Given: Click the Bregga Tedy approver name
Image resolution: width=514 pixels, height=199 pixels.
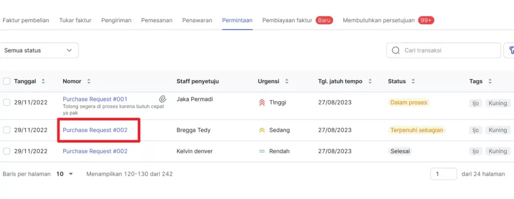Looking at the screenshot, I should [x=193, y=130].
